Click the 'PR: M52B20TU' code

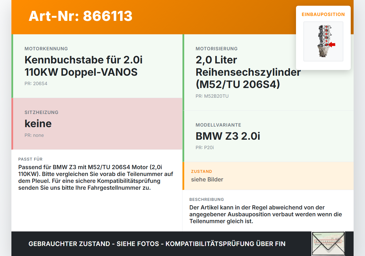point(212,96)
